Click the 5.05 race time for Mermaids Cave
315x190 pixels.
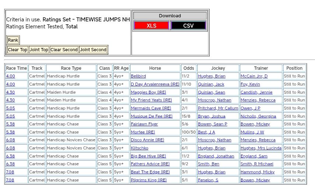[x=10, y=108]
